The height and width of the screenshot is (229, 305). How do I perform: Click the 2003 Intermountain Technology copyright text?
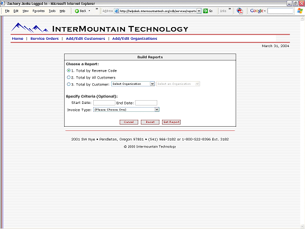pyautogui.click(x=150, y=147)
